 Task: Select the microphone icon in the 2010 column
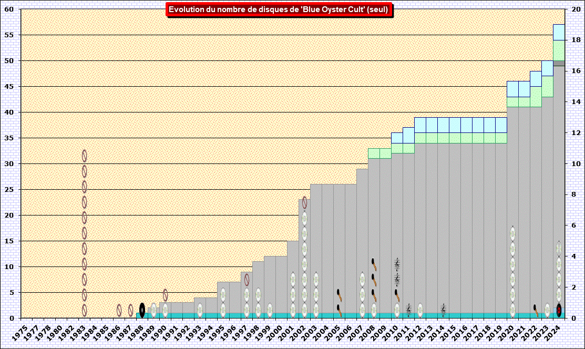point(397,295)
